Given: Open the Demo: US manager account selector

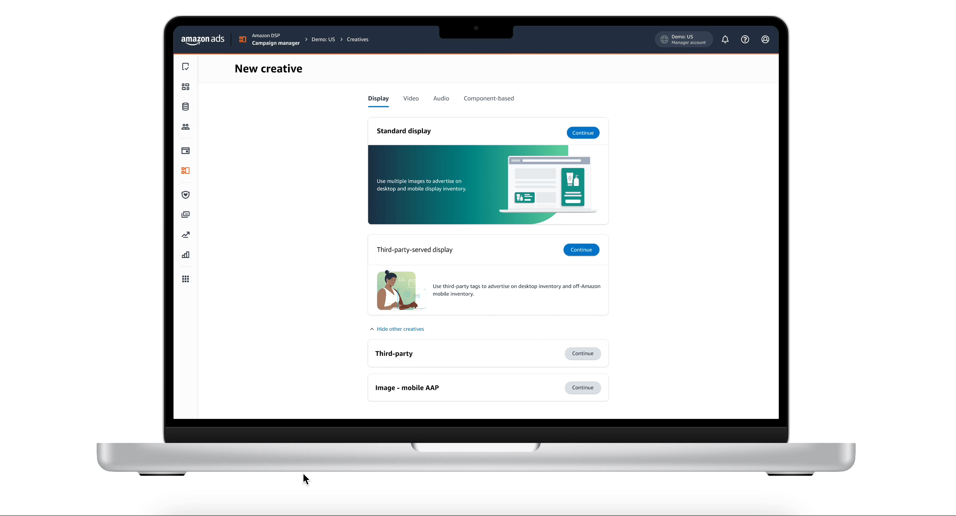Looking at the screenshot, I should coord(683,39).
